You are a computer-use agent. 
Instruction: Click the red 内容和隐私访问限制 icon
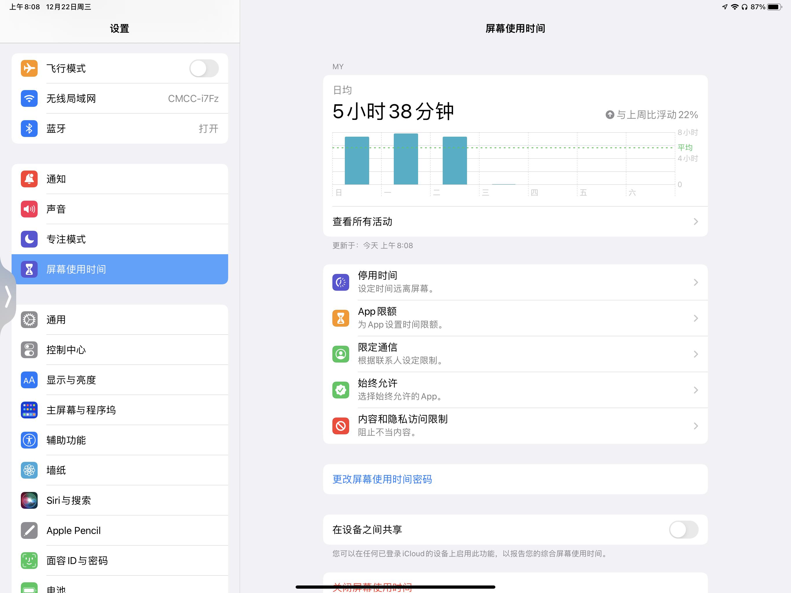tap(340, 426)
